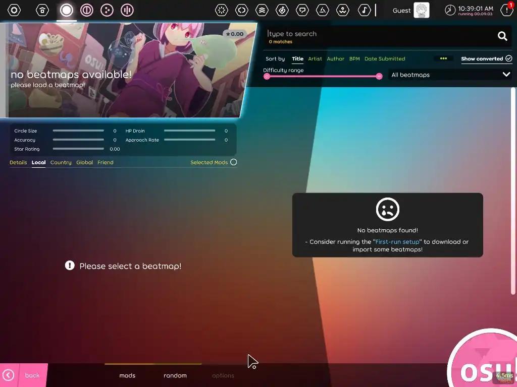Image resolution: width=517 pixels, height=387 pixels.
Task: Switch to the osu!catch ruleset icon
Action: pyautogui.click(x=107, y=10)
